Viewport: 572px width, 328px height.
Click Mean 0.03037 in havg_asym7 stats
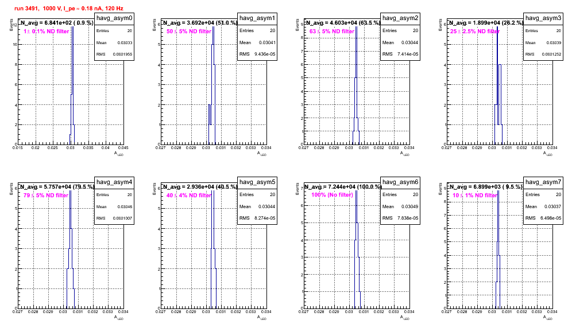543,206
